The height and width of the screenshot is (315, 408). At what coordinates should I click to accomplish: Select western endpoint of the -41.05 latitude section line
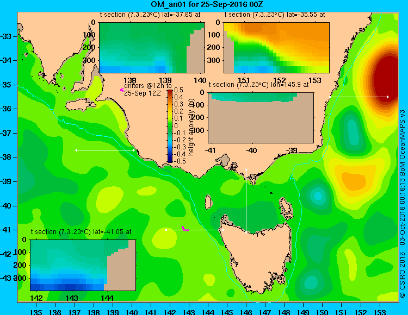click(166, 230)
